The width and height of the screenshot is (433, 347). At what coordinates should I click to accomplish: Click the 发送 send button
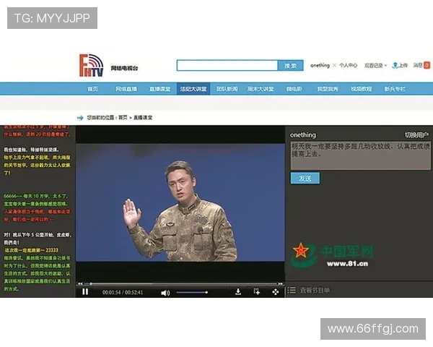coord(305,178)
